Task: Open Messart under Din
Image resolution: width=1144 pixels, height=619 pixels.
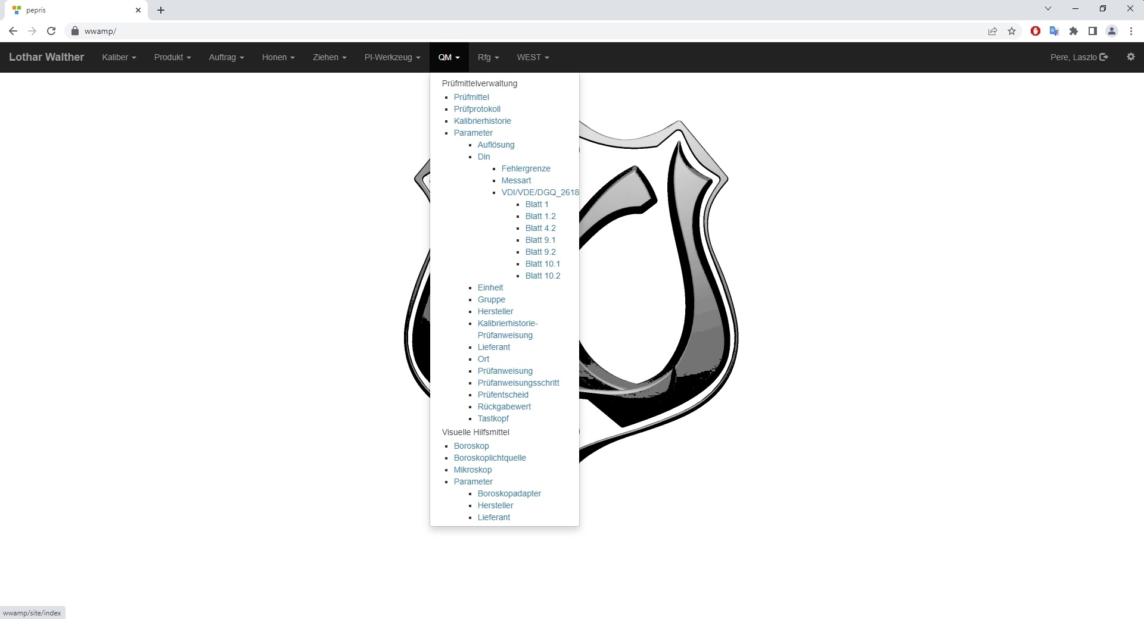Action: coord(516,180)
